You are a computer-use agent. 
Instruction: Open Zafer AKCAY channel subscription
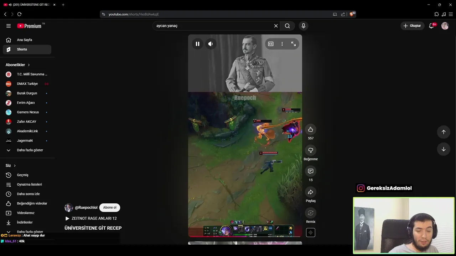point(27,122)
